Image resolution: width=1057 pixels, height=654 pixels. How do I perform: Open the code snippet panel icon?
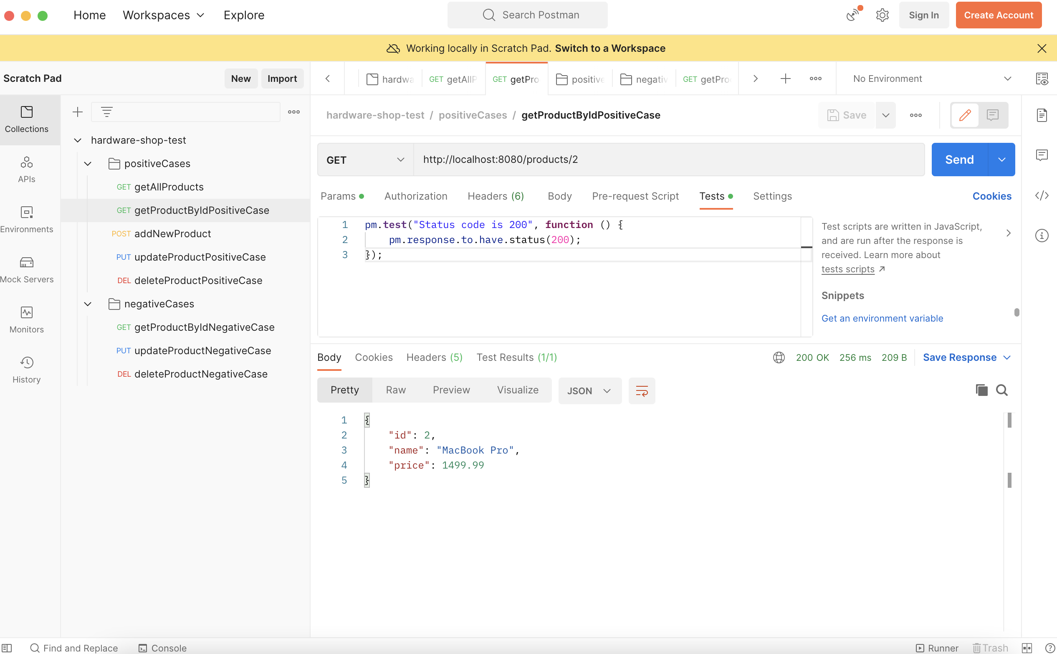tap(1042, 195)
